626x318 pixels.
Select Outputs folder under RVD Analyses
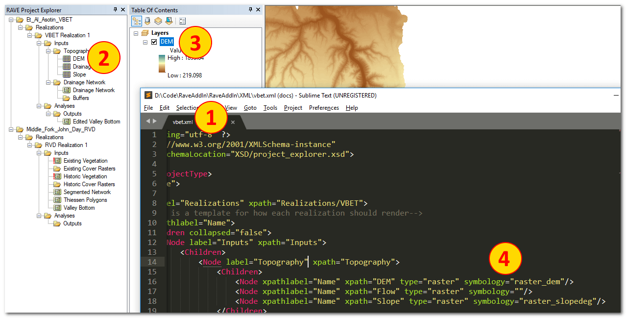tap(72, 223)
